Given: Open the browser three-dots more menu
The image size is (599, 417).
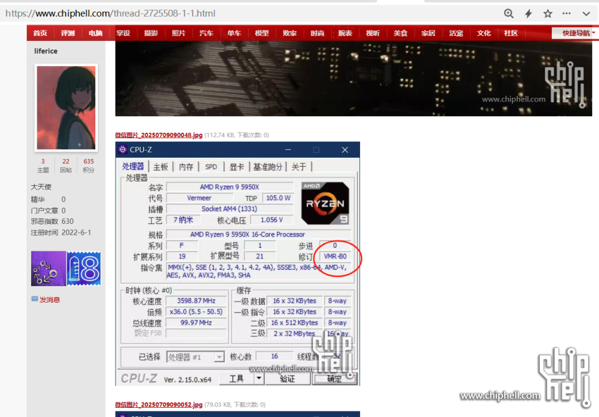Looking at the screenshot, I should [567, 13].
